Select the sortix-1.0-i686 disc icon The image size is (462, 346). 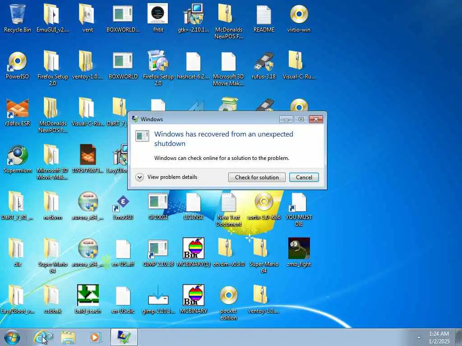coord(263,202)
